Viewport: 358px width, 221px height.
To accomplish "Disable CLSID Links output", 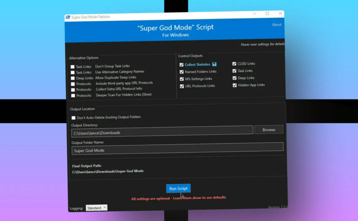I will (234, 63).
